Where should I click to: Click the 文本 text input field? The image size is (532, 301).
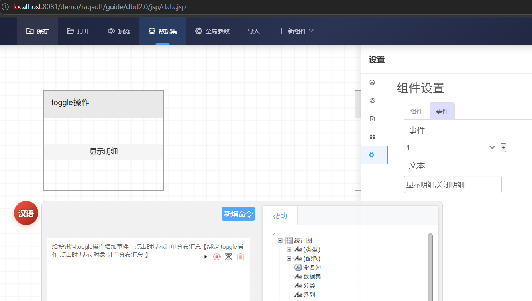click(x=453, y=184)
